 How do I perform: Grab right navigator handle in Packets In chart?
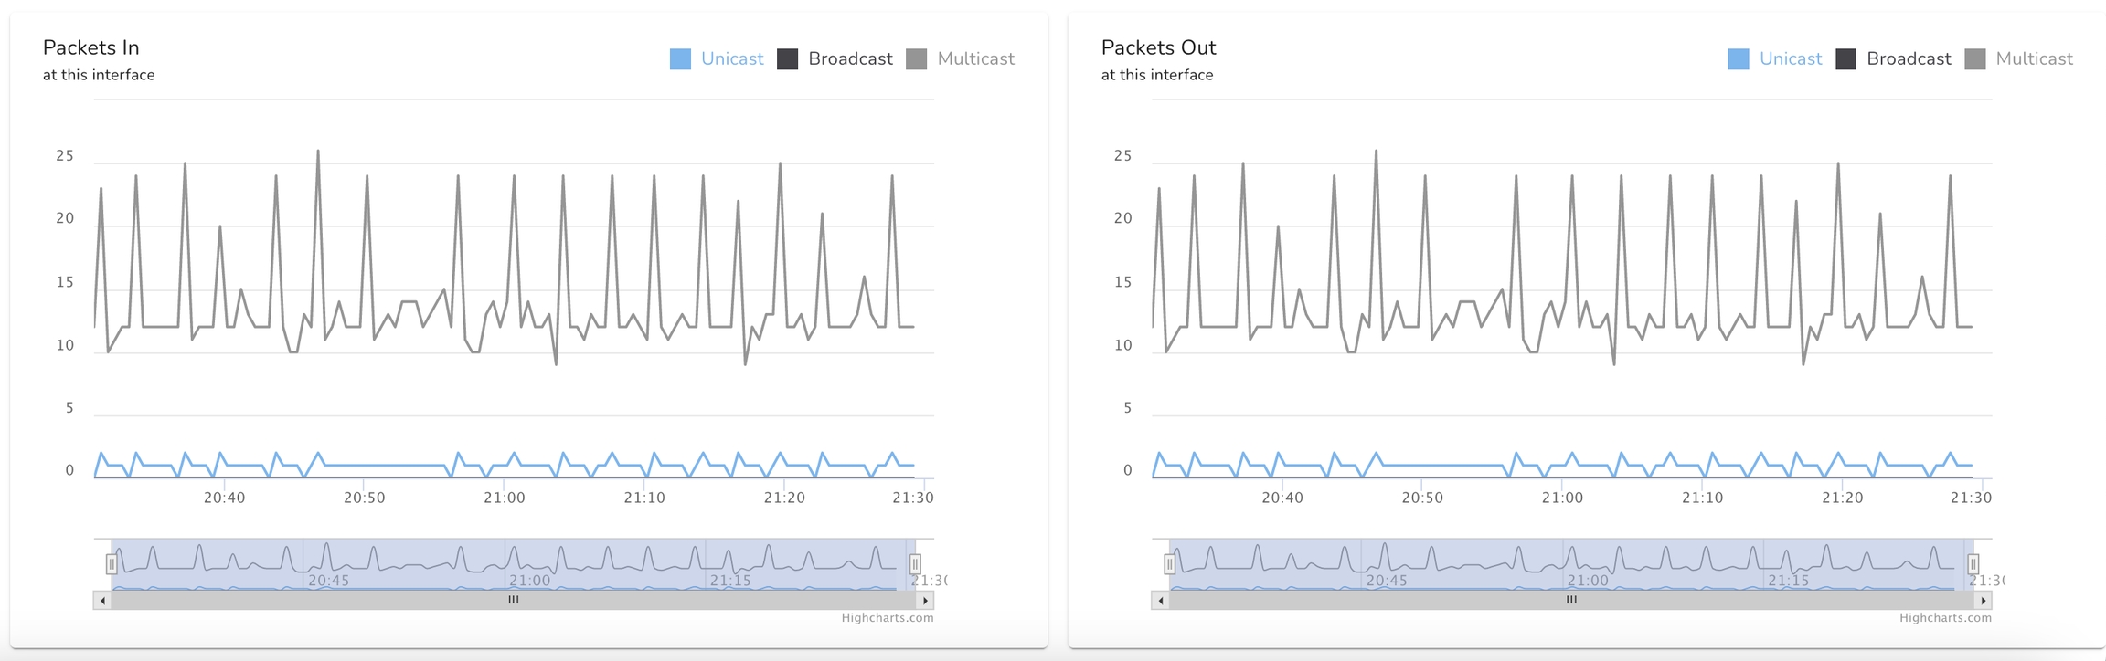pos(915,564)
